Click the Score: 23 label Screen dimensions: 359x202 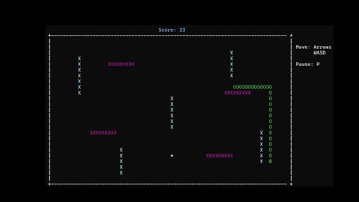click(172, 30)
